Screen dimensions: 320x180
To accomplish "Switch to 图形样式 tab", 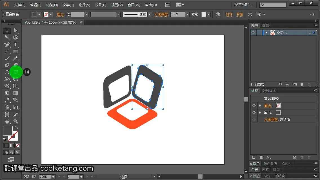I will pos(269,91).
